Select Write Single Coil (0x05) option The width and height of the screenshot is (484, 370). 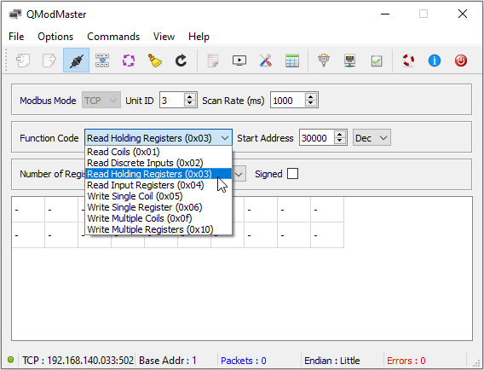(x=158, y=196)
